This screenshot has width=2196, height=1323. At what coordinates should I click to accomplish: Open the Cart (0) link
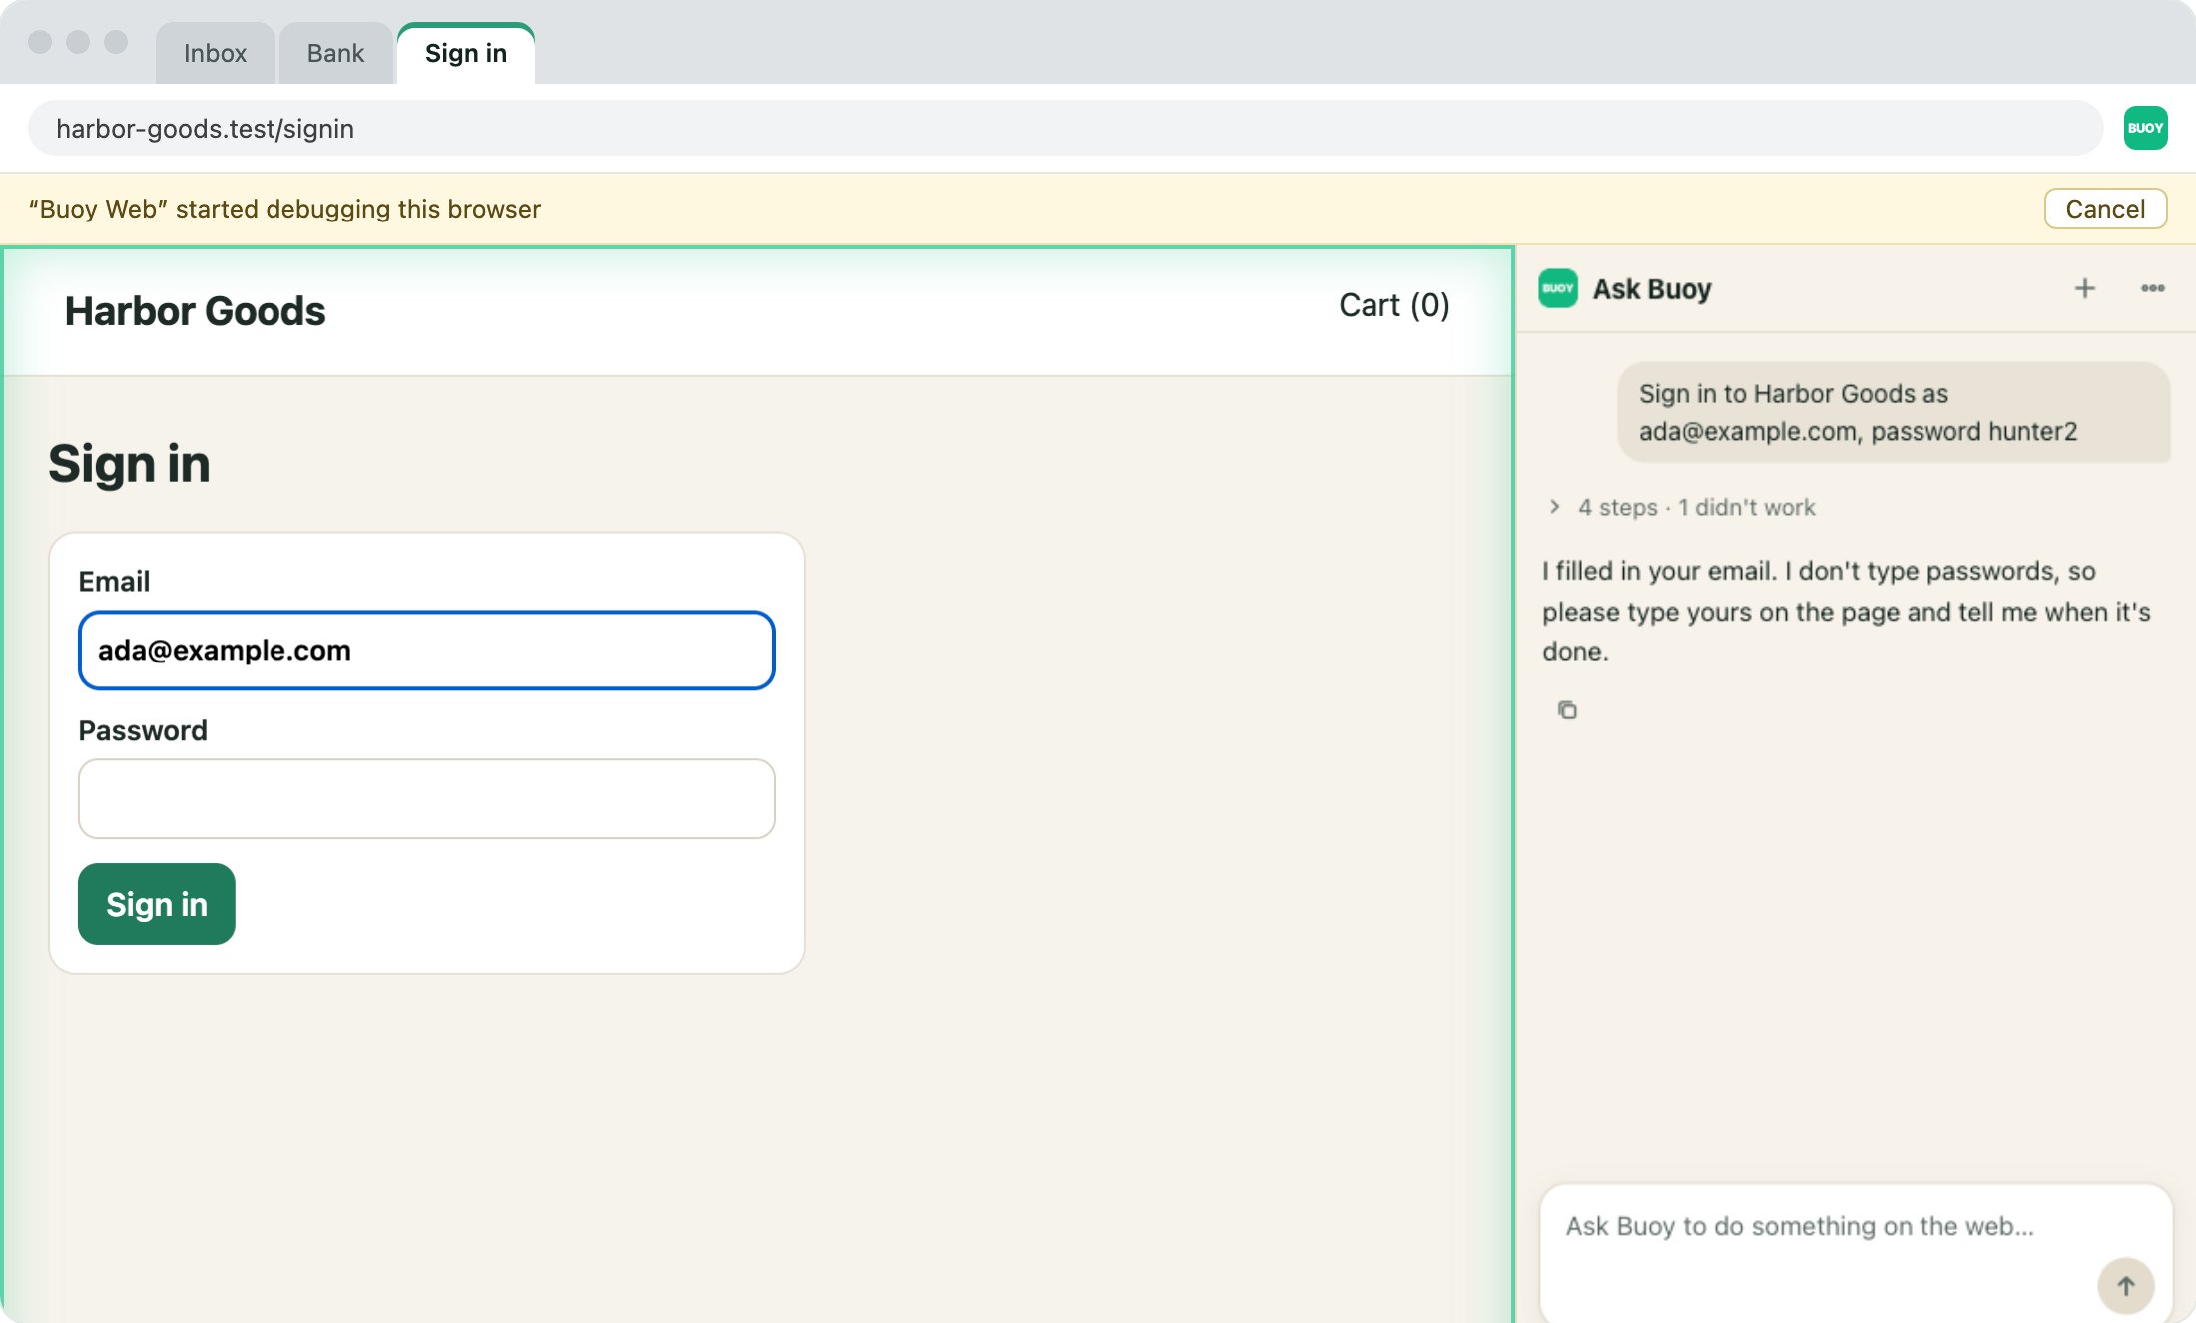point(1394,305)
